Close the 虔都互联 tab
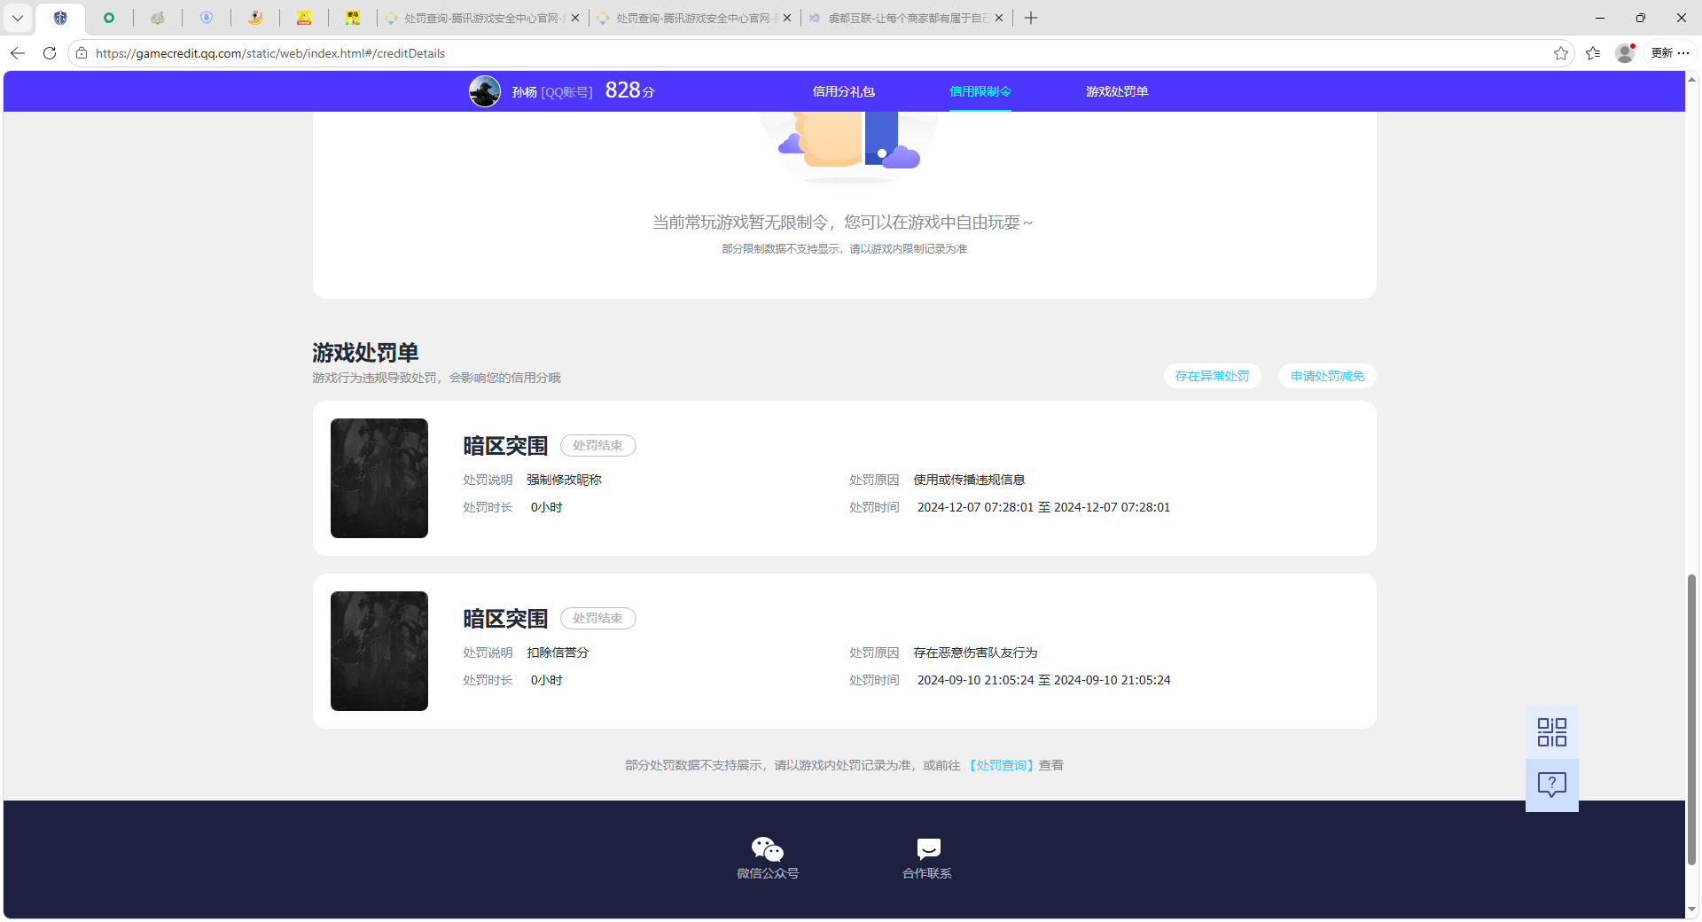The width and height of the screenshot is (1702, 922). (999, 18)
